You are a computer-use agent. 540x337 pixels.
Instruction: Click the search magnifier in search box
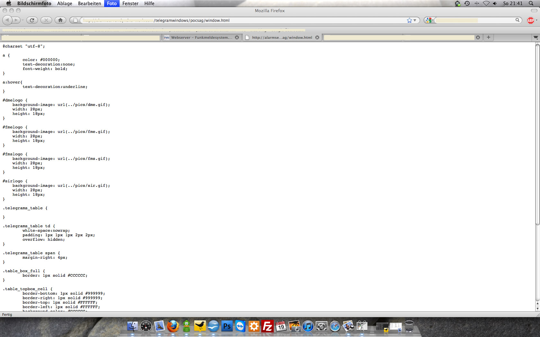517,20
